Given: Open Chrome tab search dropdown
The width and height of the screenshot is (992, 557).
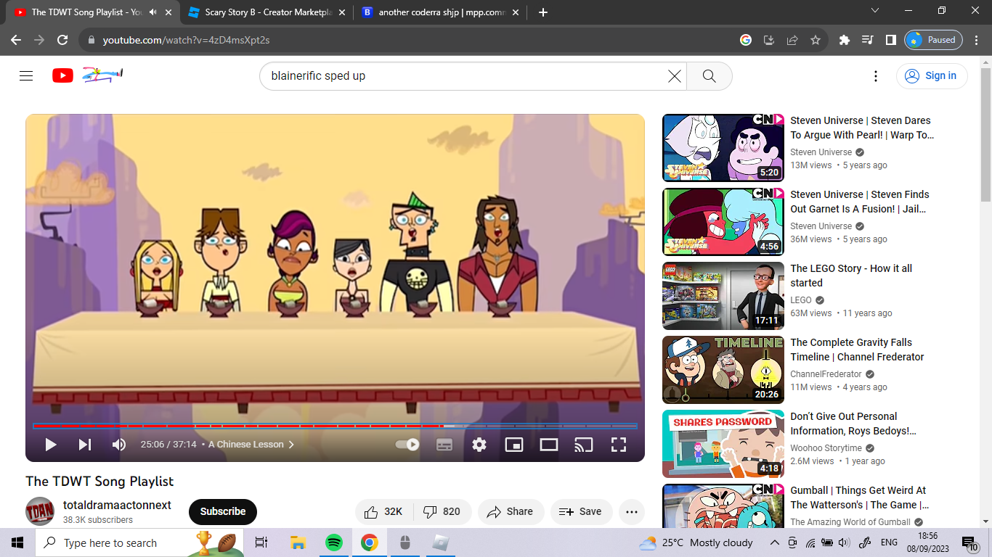Looking at the screenshot, I should [875, 11].
